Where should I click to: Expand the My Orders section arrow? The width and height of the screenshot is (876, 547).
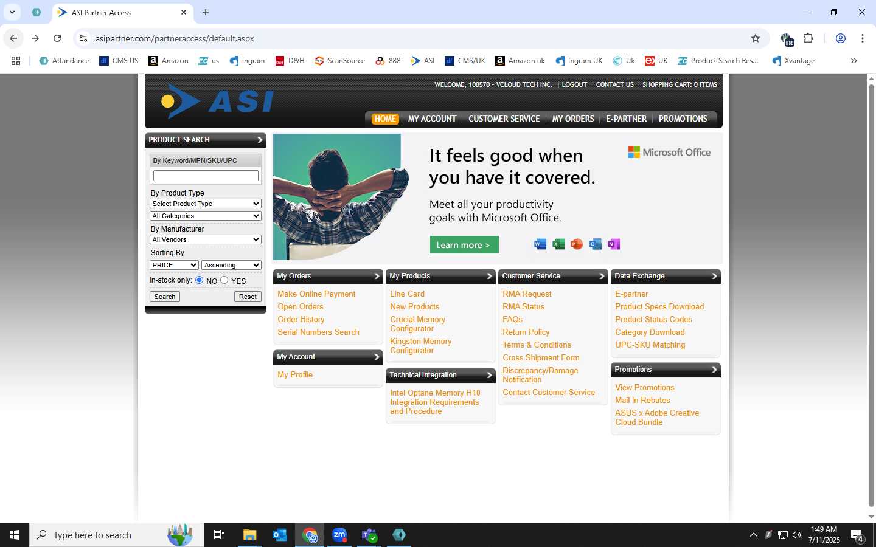click(x=377, y=276)
